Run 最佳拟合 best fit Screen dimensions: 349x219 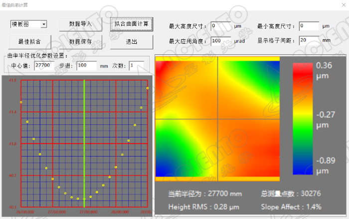coord(29,41)
